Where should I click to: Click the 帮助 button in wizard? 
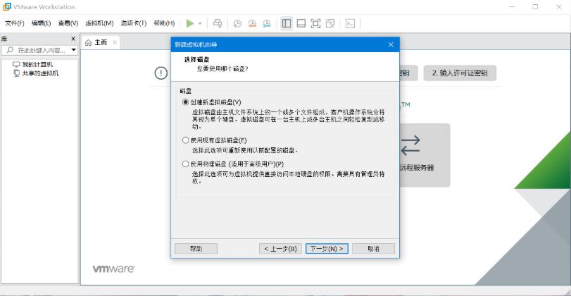pos(196,249)
